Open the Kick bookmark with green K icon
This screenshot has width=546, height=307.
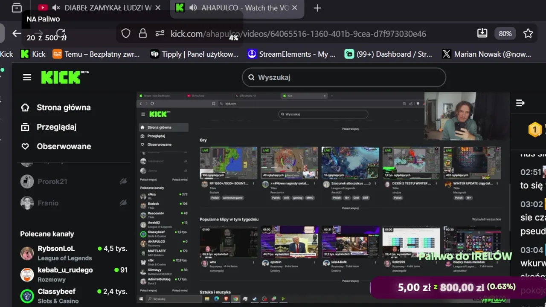point(33,54)
